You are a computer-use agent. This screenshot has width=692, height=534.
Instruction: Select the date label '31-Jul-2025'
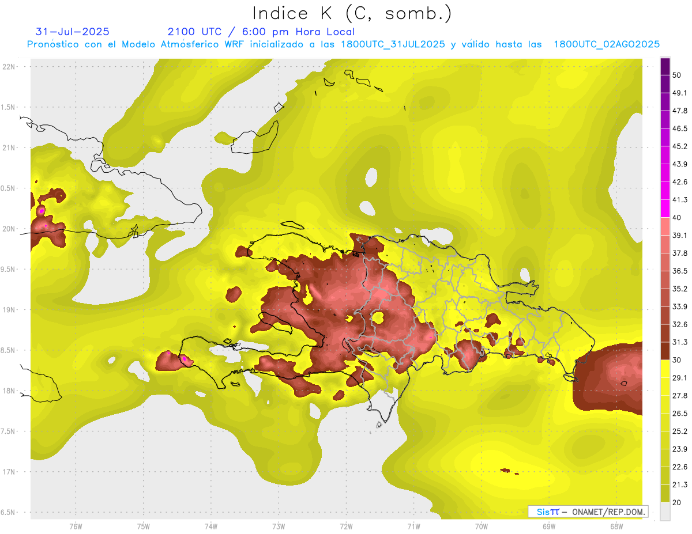point(73,32)
